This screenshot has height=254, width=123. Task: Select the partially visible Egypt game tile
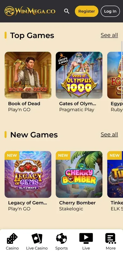coord(115,75)
